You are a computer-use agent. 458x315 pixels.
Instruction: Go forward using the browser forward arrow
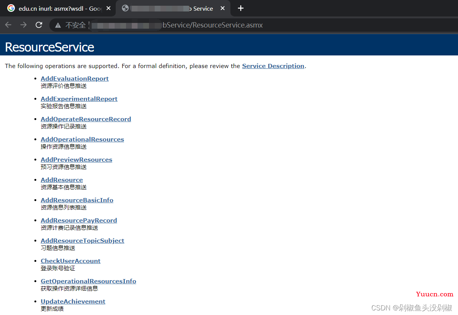pos(23,25)
